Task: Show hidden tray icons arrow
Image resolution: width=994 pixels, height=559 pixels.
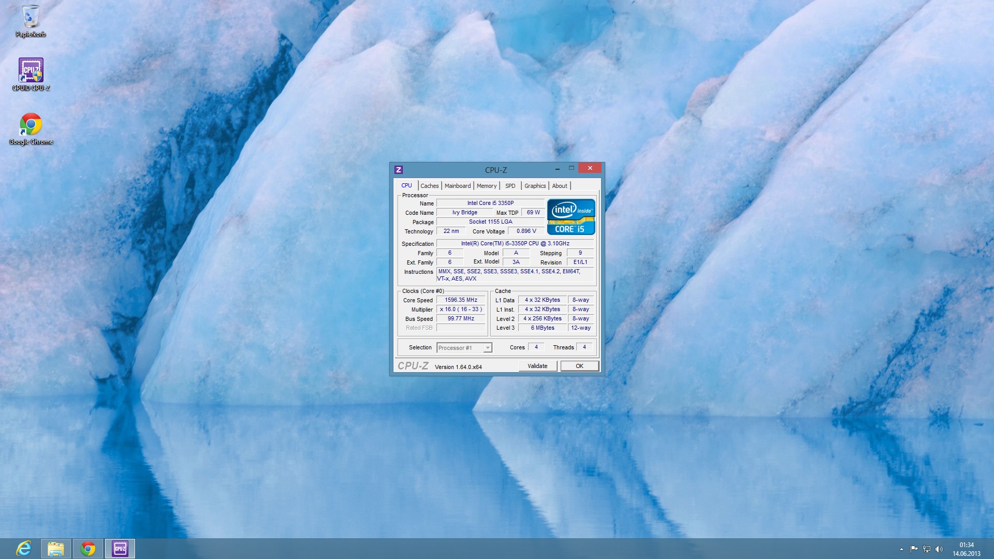Action: (901, 549)
